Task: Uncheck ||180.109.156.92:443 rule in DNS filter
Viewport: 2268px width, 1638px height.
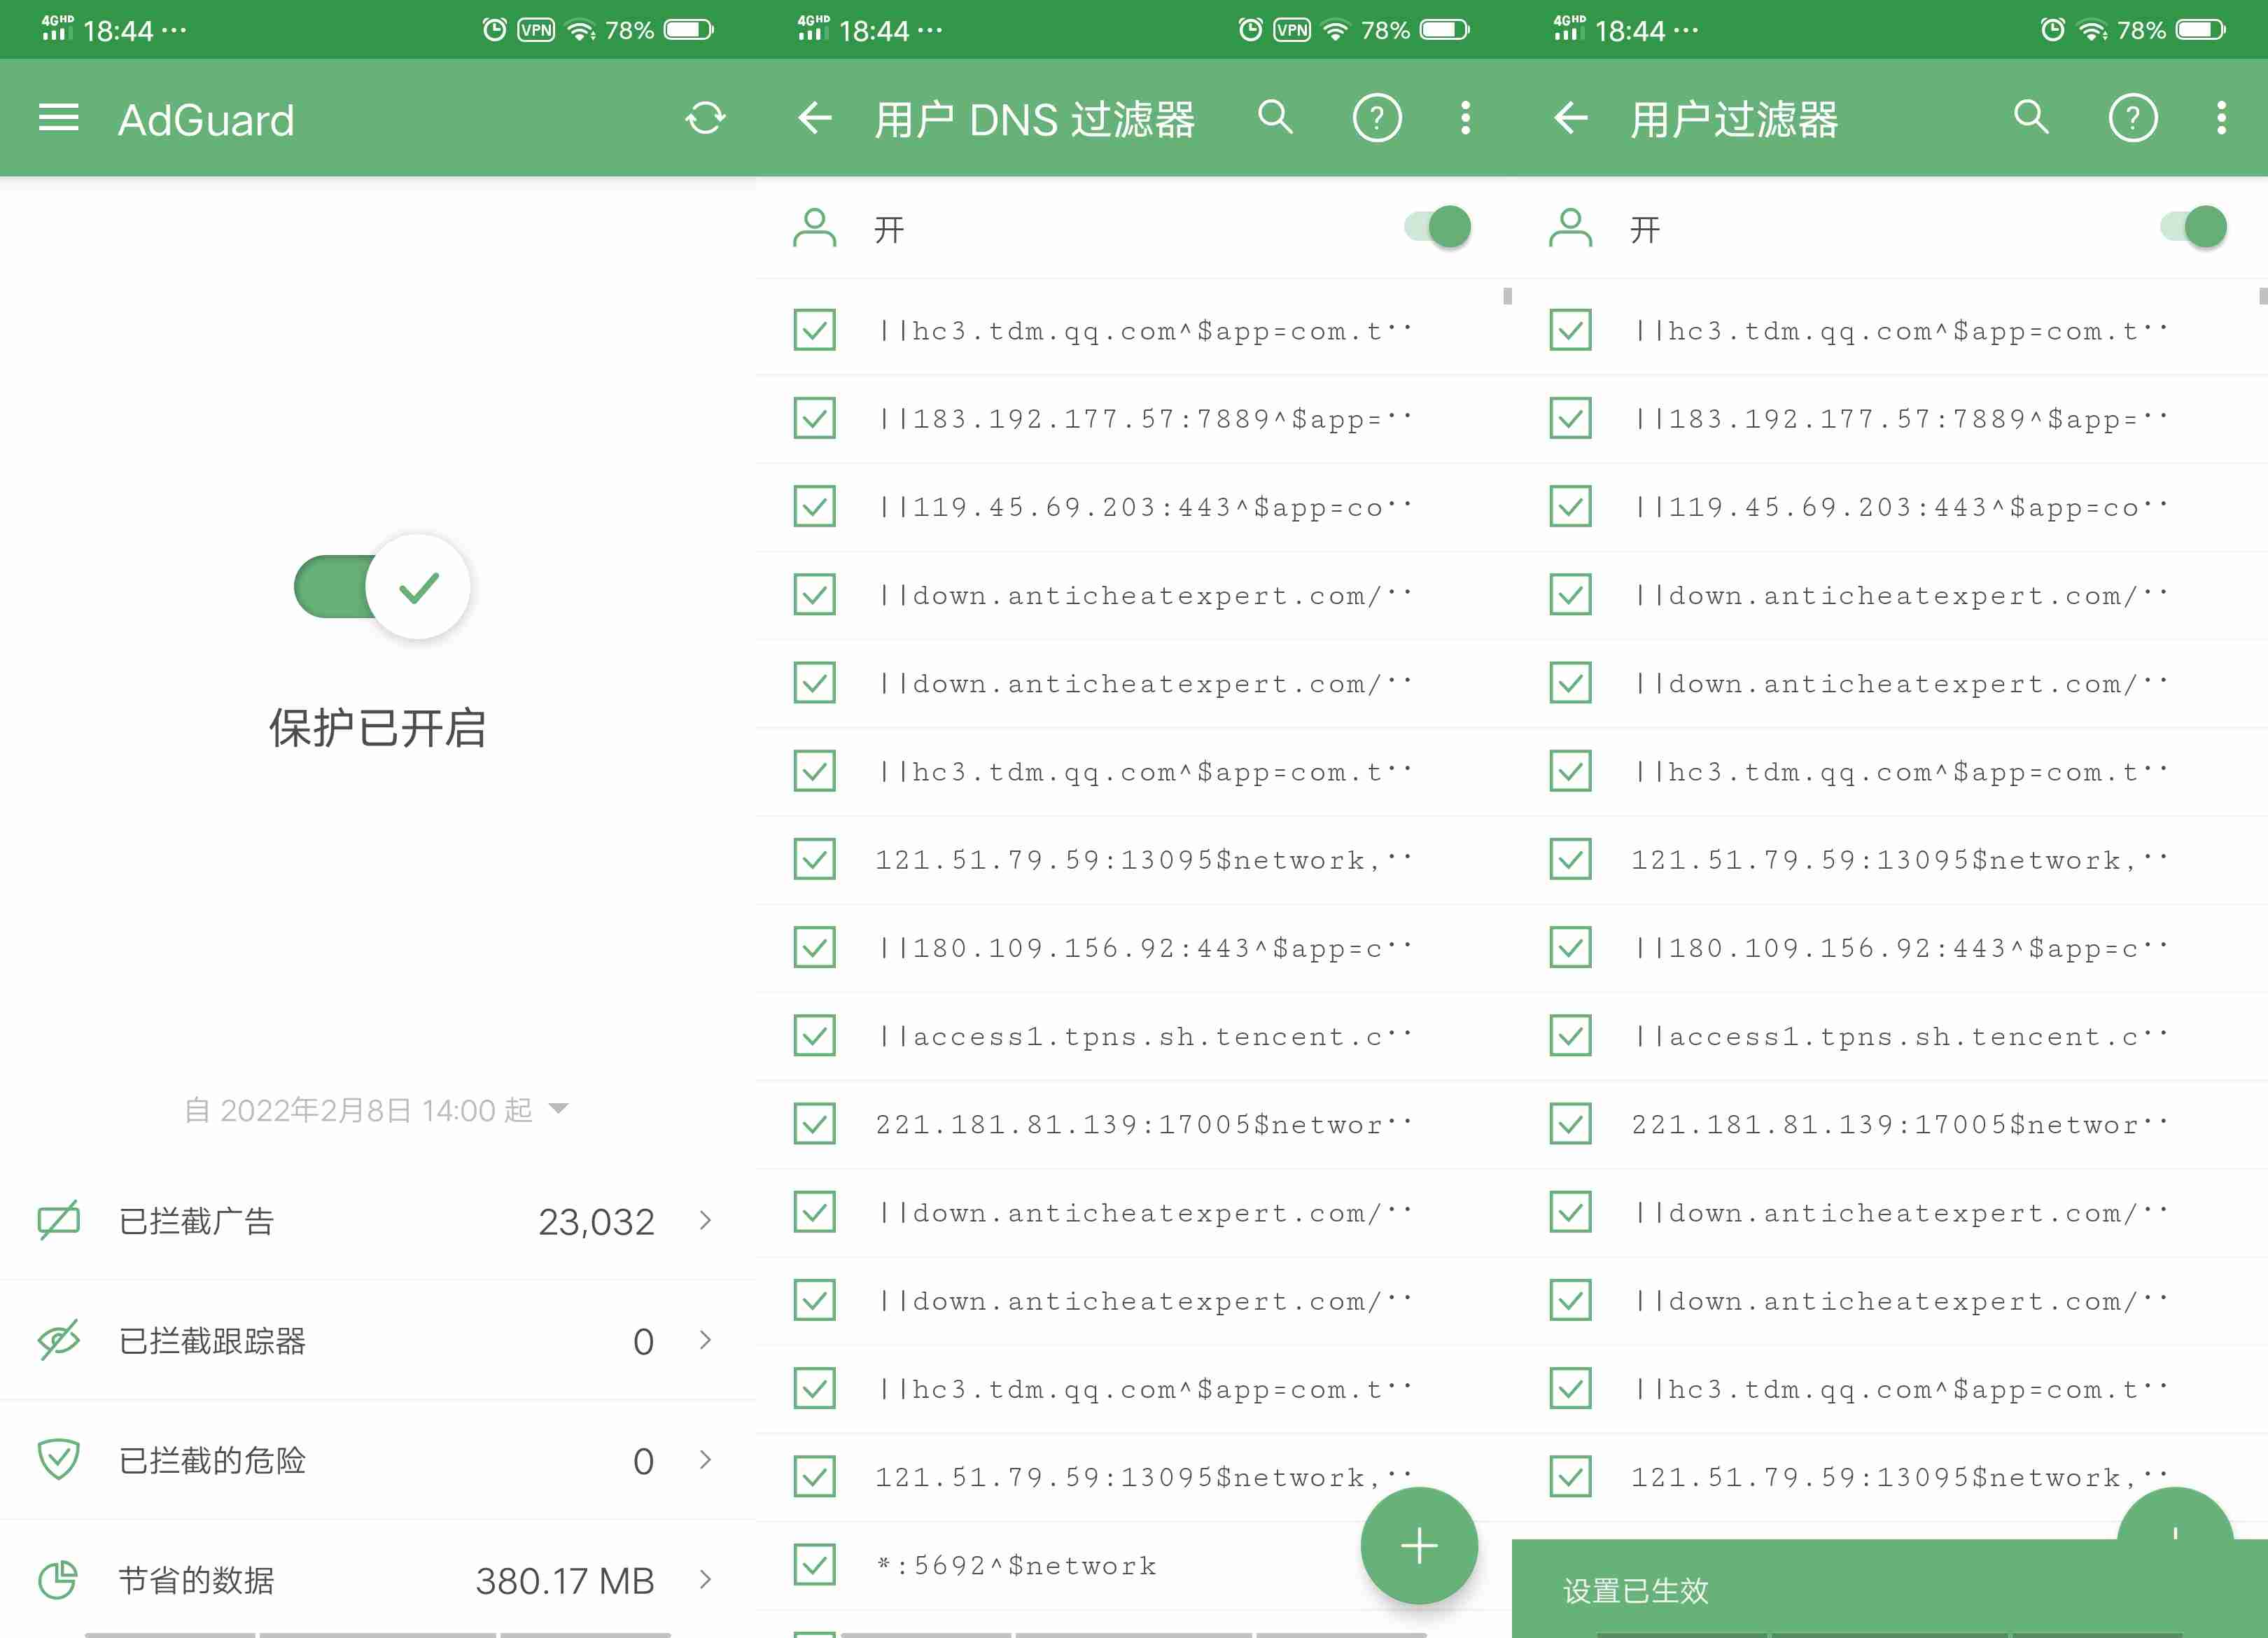Action: point(814,947)
